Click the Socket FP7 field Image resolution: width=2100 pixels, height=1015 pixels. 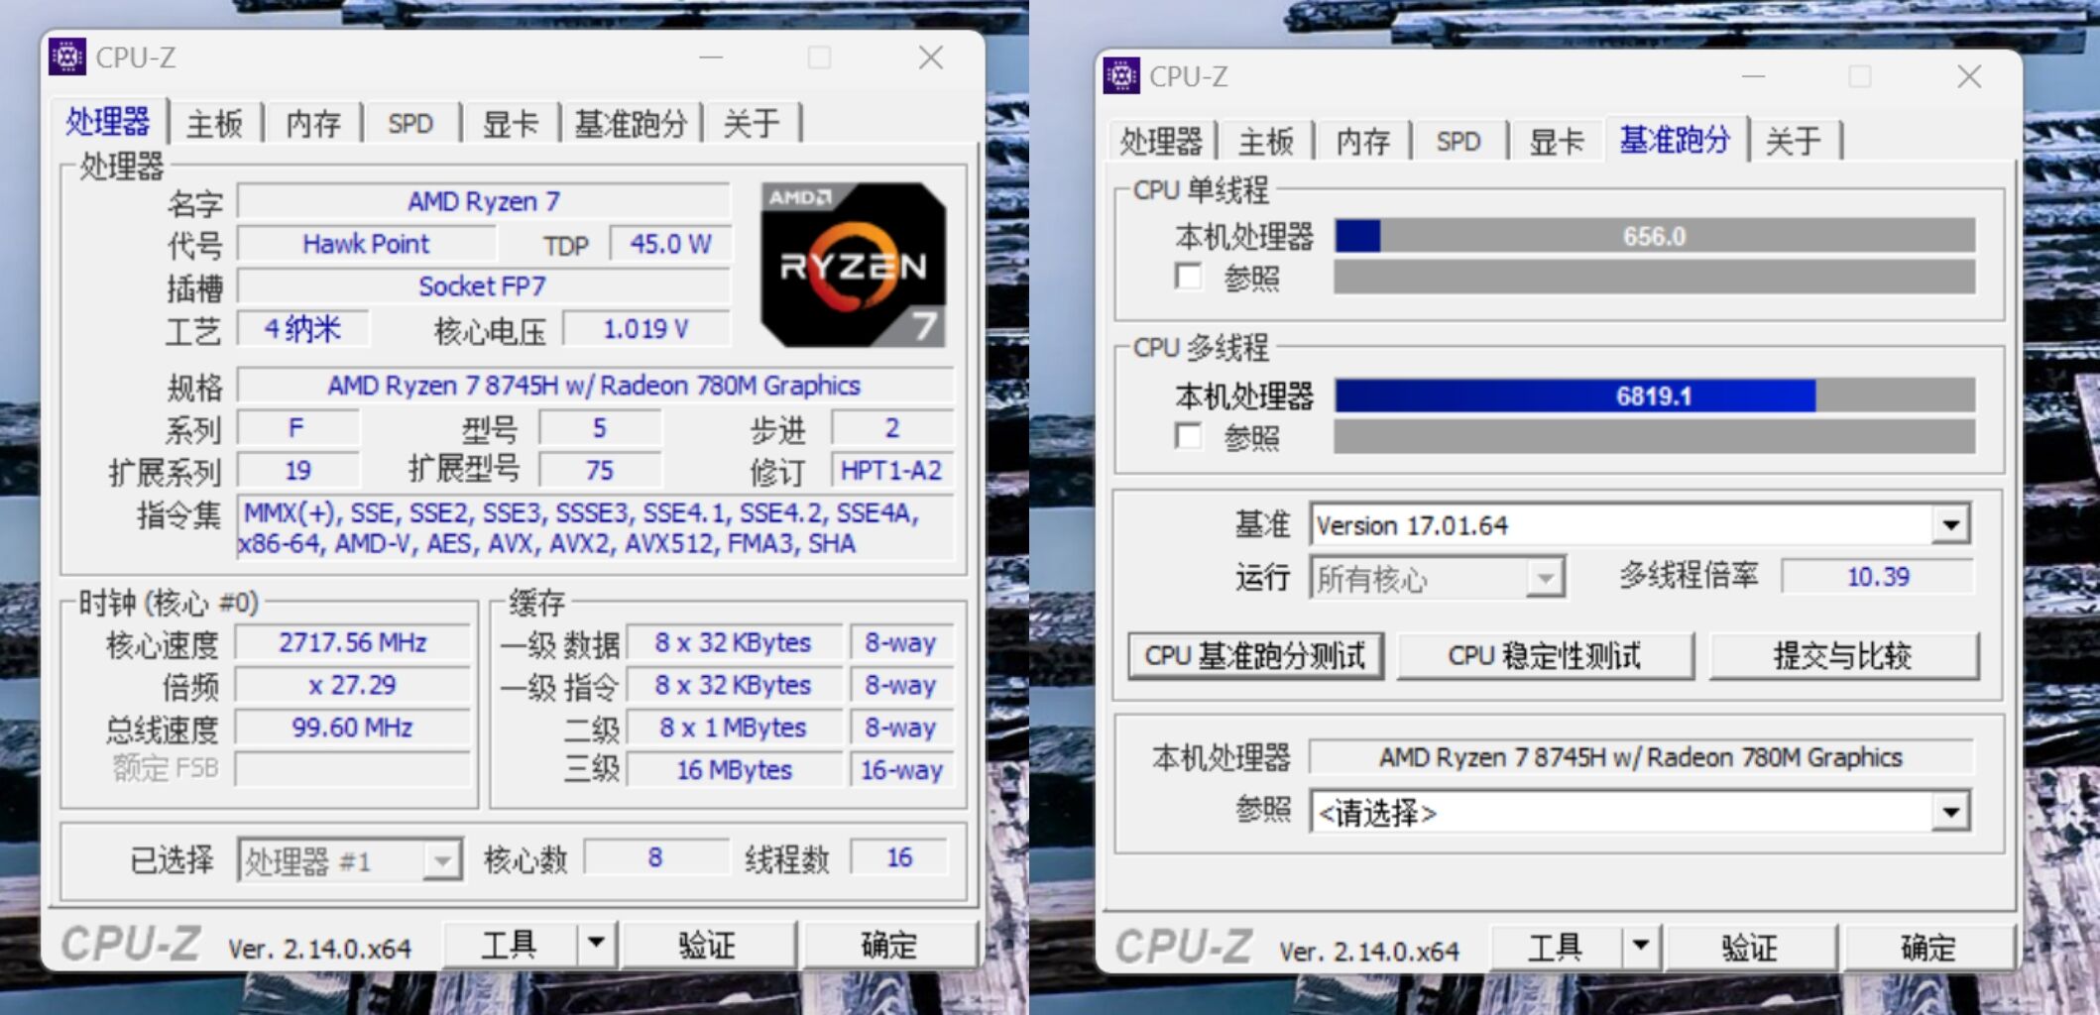(x=484, y=286)
